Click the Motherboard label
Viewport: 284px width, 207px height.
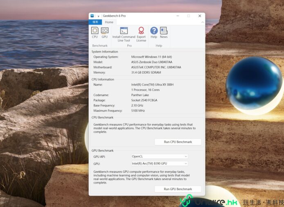(103, 67)
